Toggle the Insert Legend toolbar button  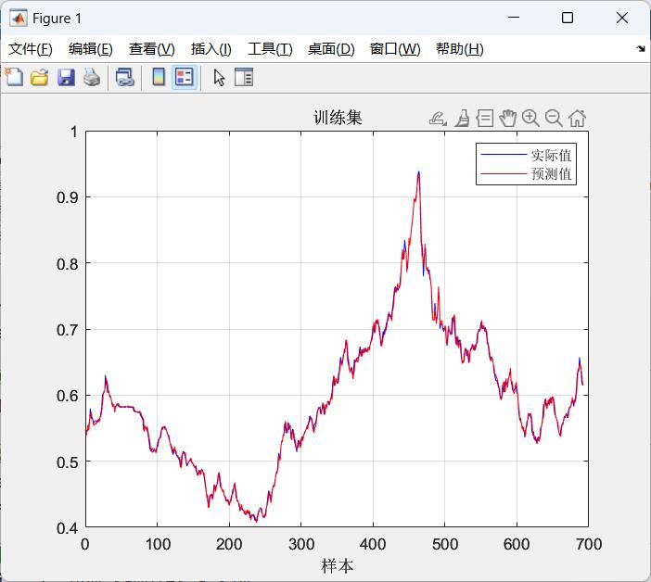[x=184, y=78]
